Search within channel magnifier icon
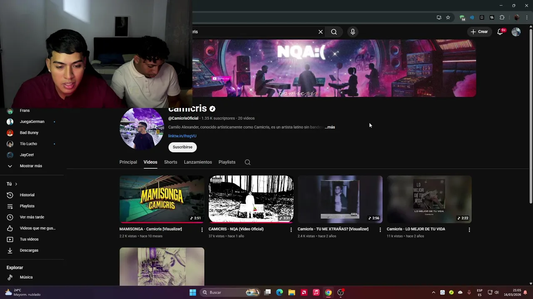 point(248,162)
